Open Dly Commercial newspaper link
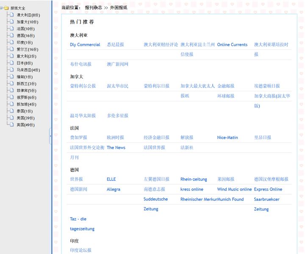 [85, 45]
